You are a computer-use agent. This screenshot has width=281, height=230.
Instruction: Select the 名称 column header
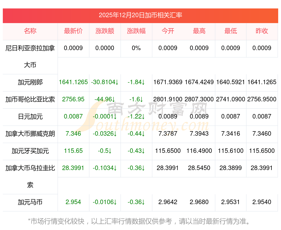click(x=30, y=31)
